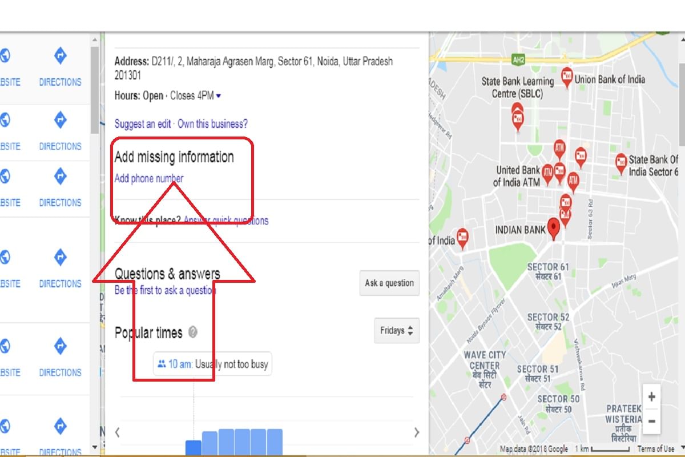685x457 pixels.
Task: Click the Directions icon beside the second listing
Action: pos(61,120)
